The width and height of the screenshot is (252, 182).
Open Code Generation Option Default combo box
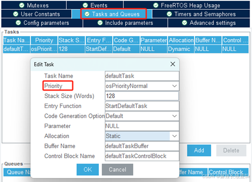(142, 116)
